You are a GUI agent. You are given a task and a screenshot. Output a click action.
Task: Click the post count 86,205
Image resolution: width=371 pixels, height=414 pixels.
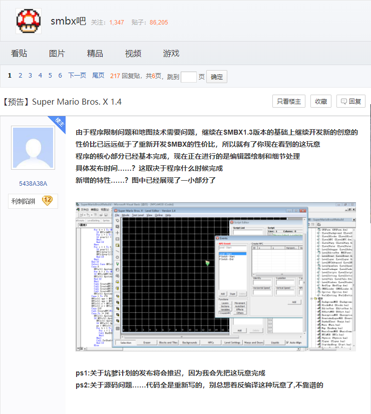coord(159,23)
